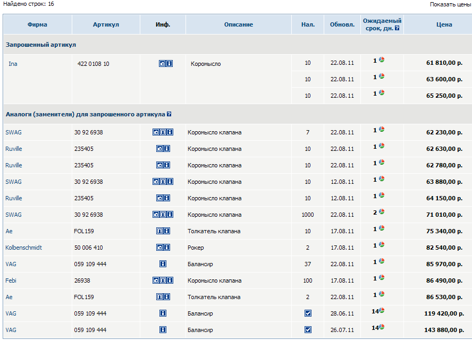Click help icon next to 'Аналоги (заменители)' heading
This screenshot has height=340, width=472.
tap(169, 114)
